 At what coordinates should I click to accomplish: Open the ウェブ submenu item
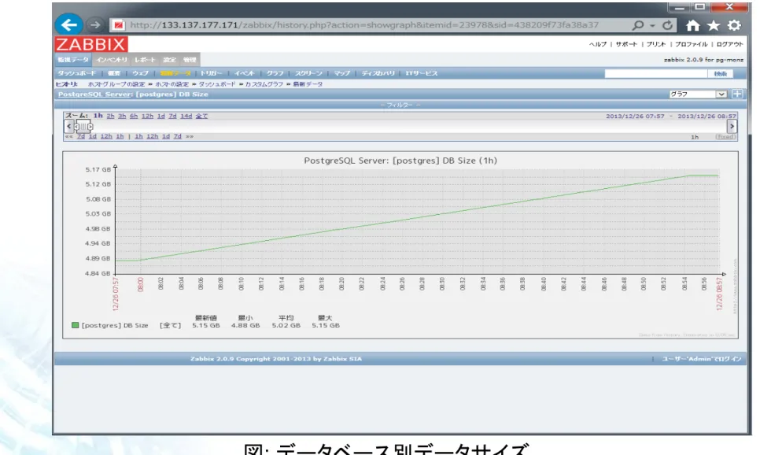coord(140,73)
